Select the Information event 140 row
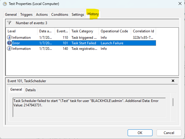 point(81,48)
